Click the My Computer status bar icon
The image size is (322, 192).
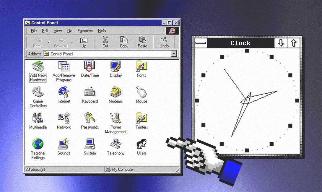(x=108, y=170)
